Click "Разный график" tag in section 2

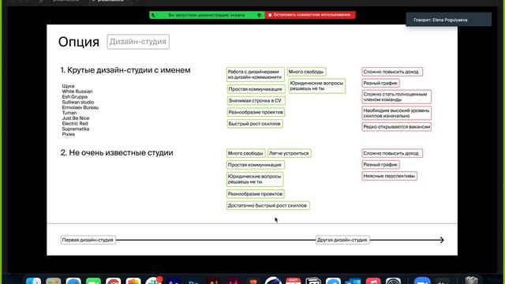[x=380, y=165]
